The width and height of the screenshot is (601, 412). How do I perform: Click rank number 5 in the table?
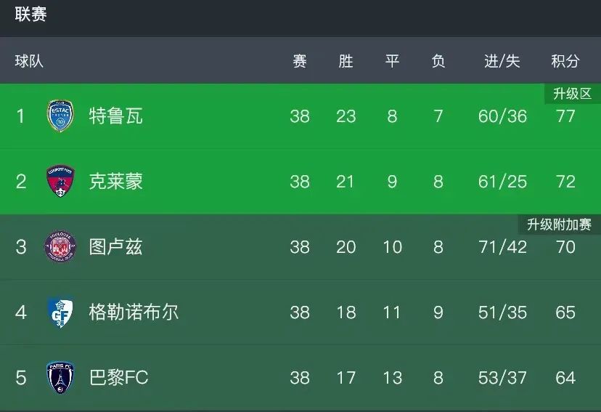coord(20,378)
